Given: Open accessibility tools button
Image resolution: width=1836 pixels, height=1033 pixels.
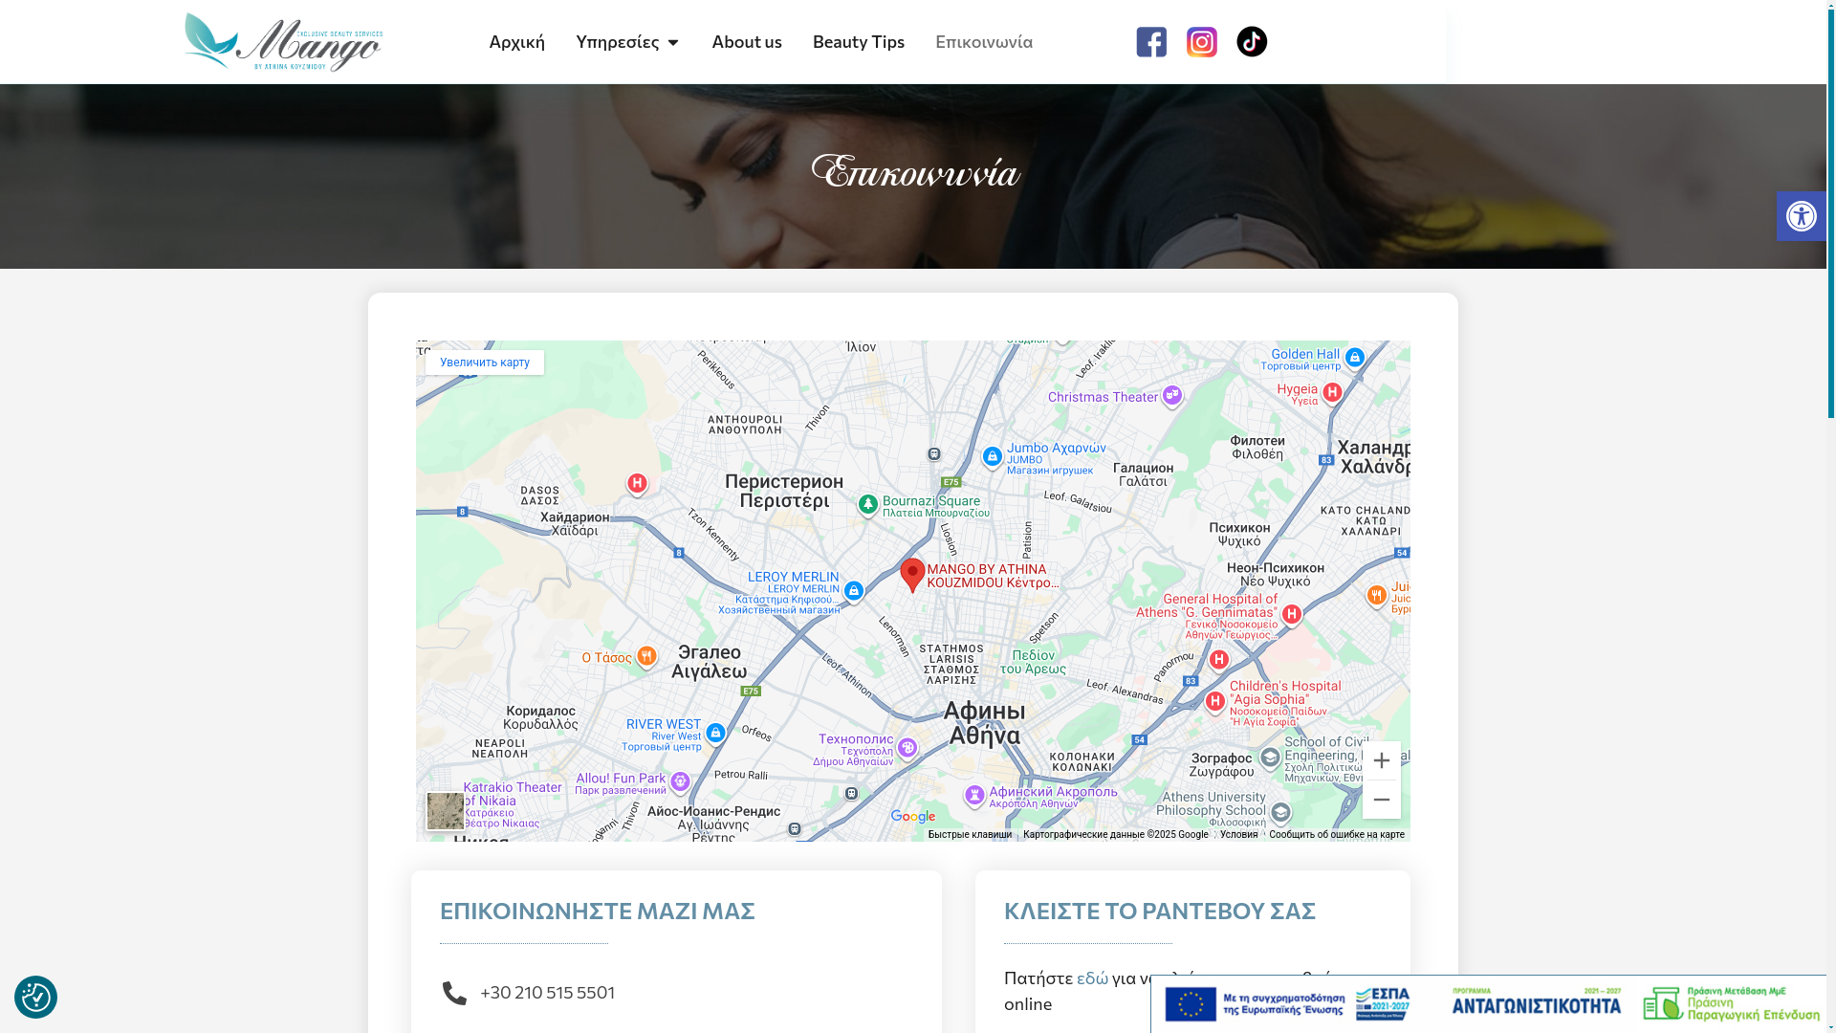Looking at the screenshot, I should point(1802,216).
